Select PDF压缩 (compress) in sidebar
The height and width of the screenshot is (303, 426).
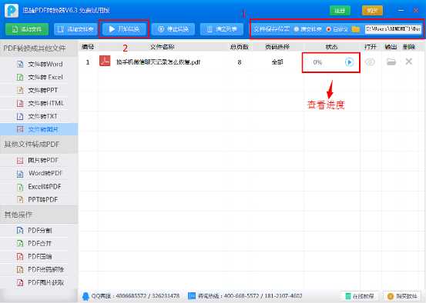(39, 257)
